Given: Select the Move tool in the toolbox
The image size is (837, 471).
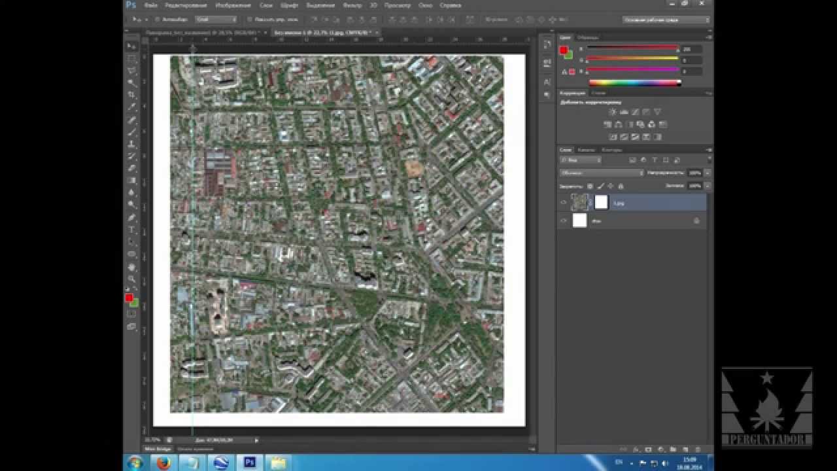Looking at the screenshot, I should pos(131,46).
